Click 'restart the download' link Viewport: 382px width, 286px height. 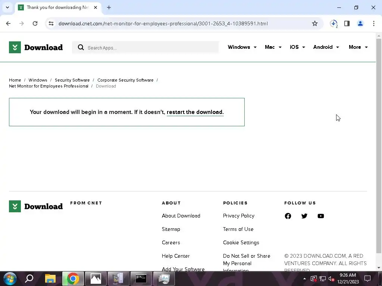(x=195, y=112)
